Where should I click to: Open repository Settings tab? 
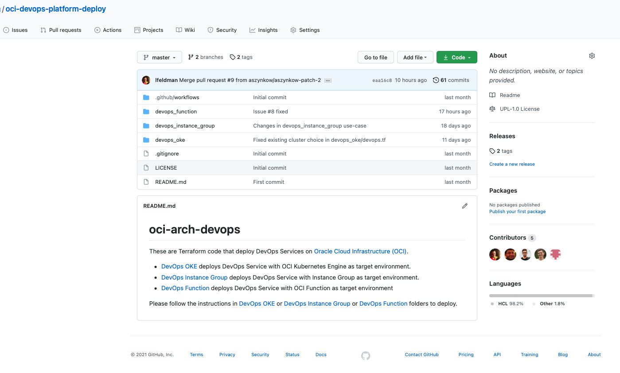(x=305, y=30)
